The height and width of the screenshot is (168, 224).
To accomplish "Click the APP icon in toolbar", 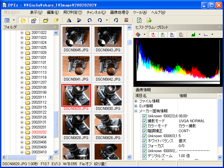I will [x=126, y=20].
